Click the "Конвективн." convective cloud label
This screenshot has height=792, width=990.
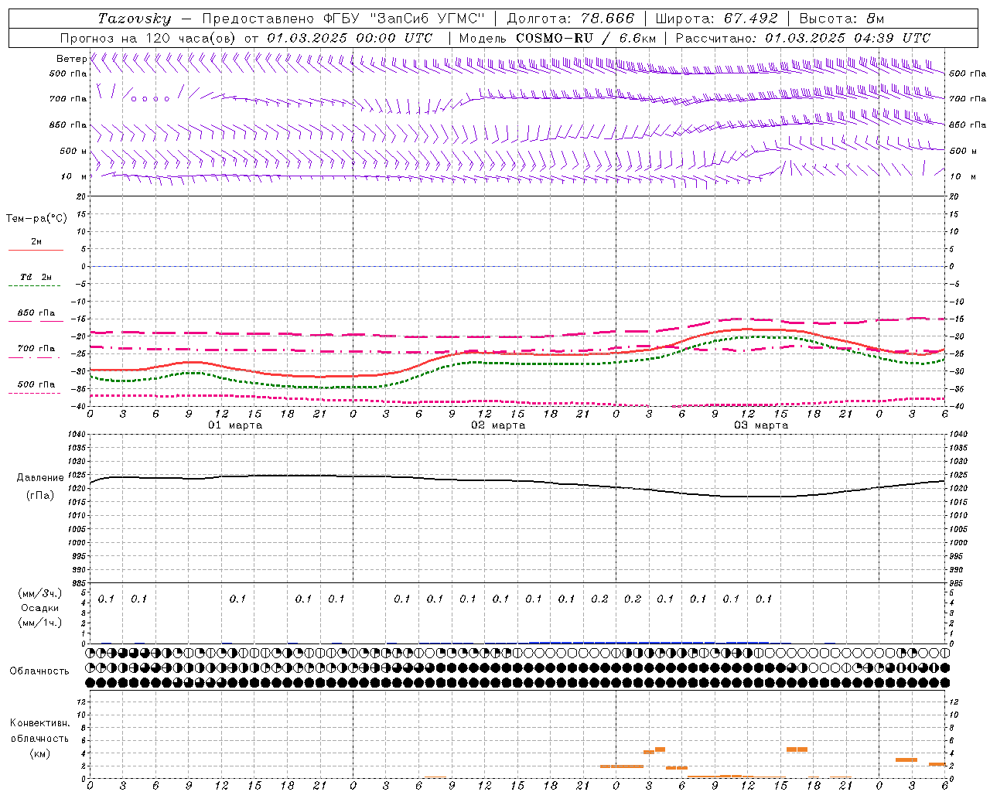coord(39,723)
